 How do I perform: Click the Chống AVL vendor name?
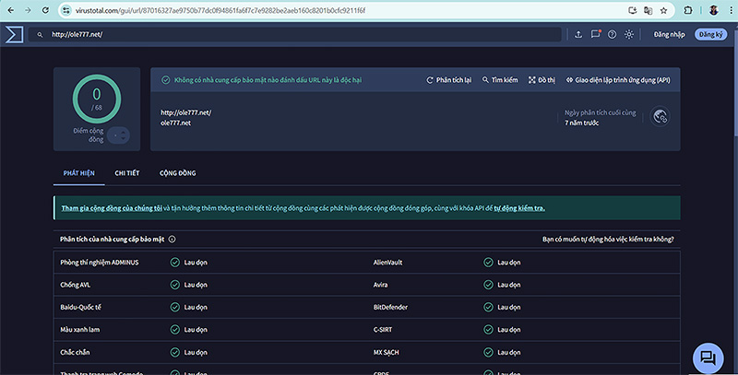[x=75, y=285]
